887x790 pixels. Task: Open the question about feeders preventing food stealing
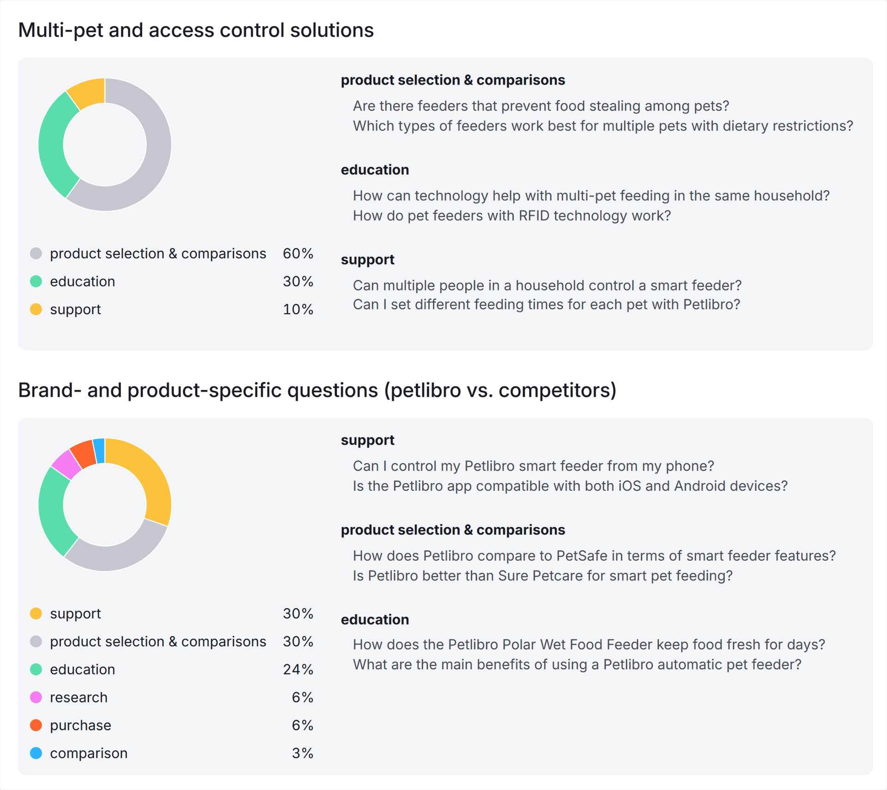541,106
